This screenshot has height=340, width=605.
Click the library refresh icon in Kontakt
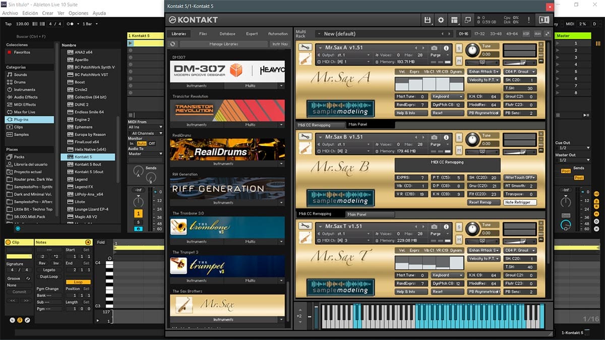click(173, 44)
